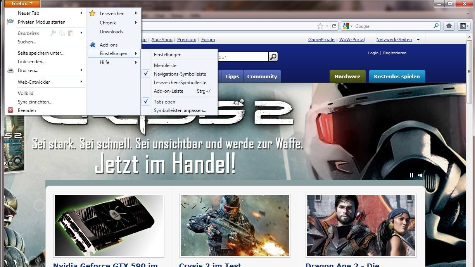Pause the banner slideshow

[411, 175]
